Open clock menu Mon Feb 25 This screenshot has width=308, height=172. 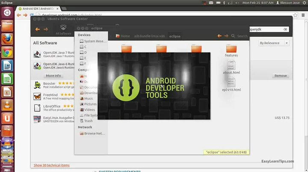click(258, 3)
